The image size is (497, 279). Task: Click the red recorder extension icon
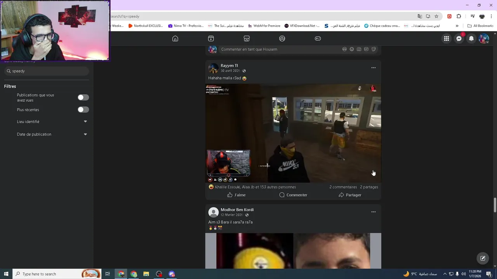coord(449,16)
